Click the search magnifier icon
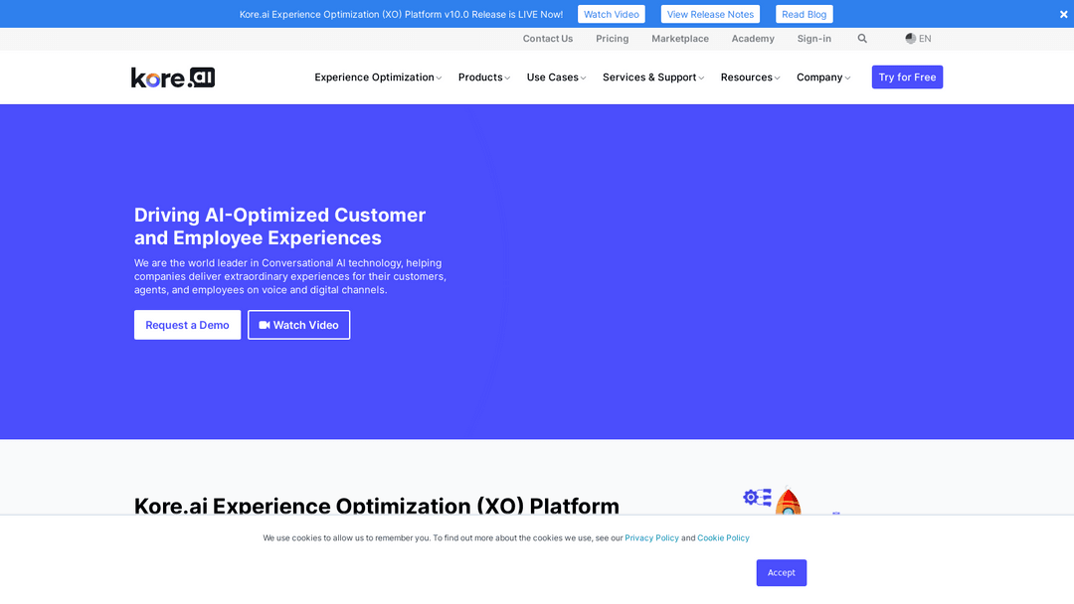 [862, 39]
